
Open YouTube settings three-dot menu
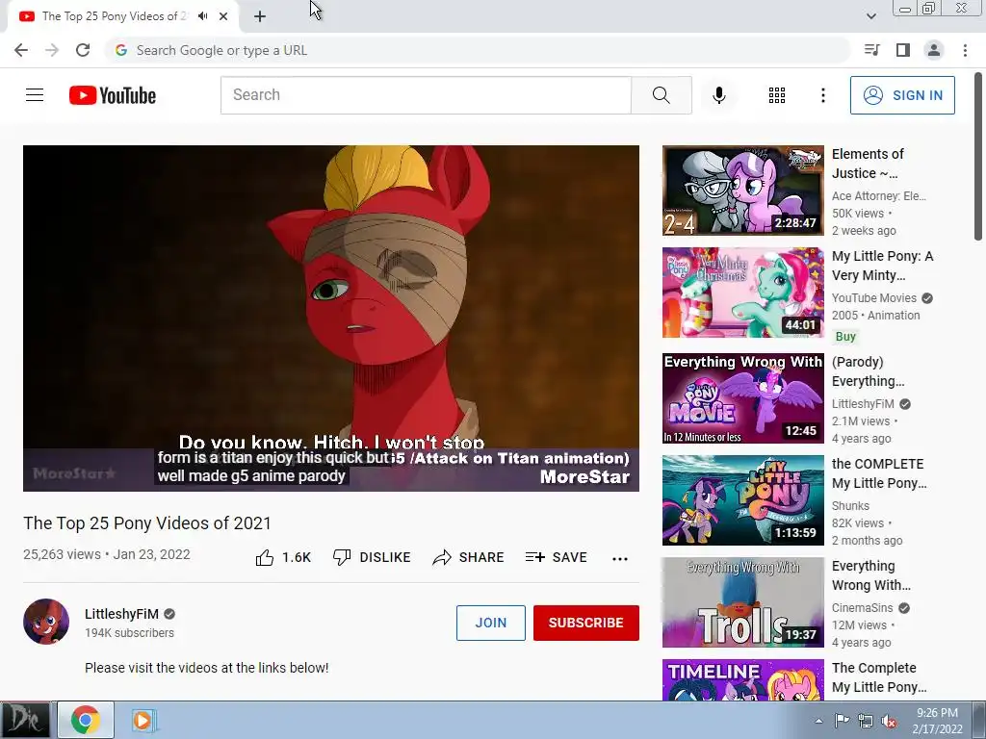point(822,95)
